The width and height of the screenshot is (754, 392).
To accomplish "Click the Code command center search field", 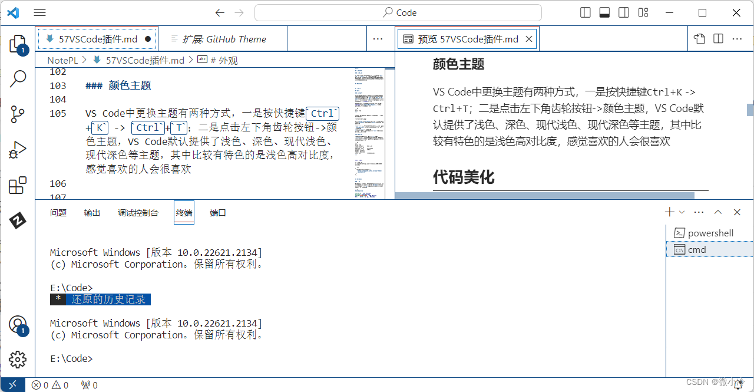I will (398, 12).
